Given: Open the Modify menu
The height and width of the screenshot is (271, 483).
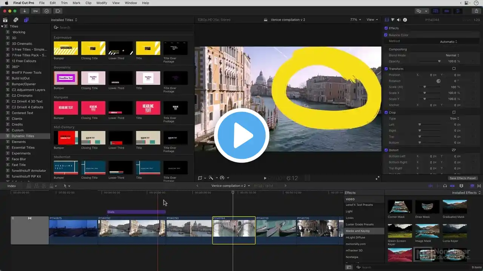Looking at the screenshot, I should (x=102, y=3).
